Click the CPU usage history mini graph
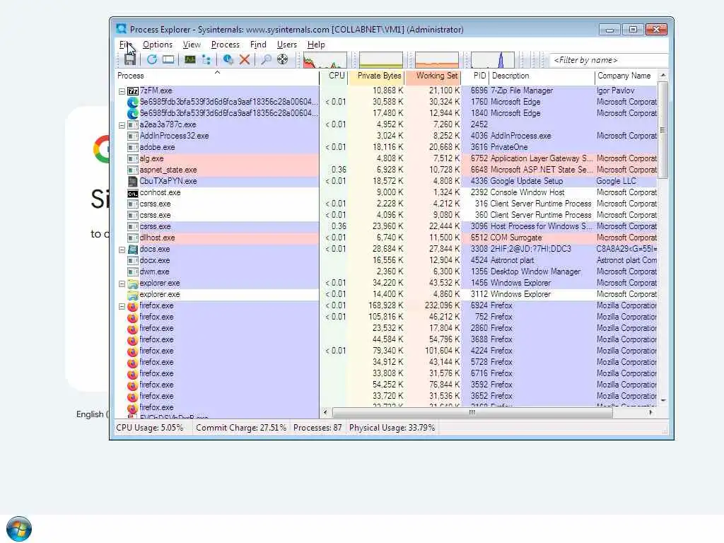This screenshot has width=724, height=543. [x=325, y=60]
